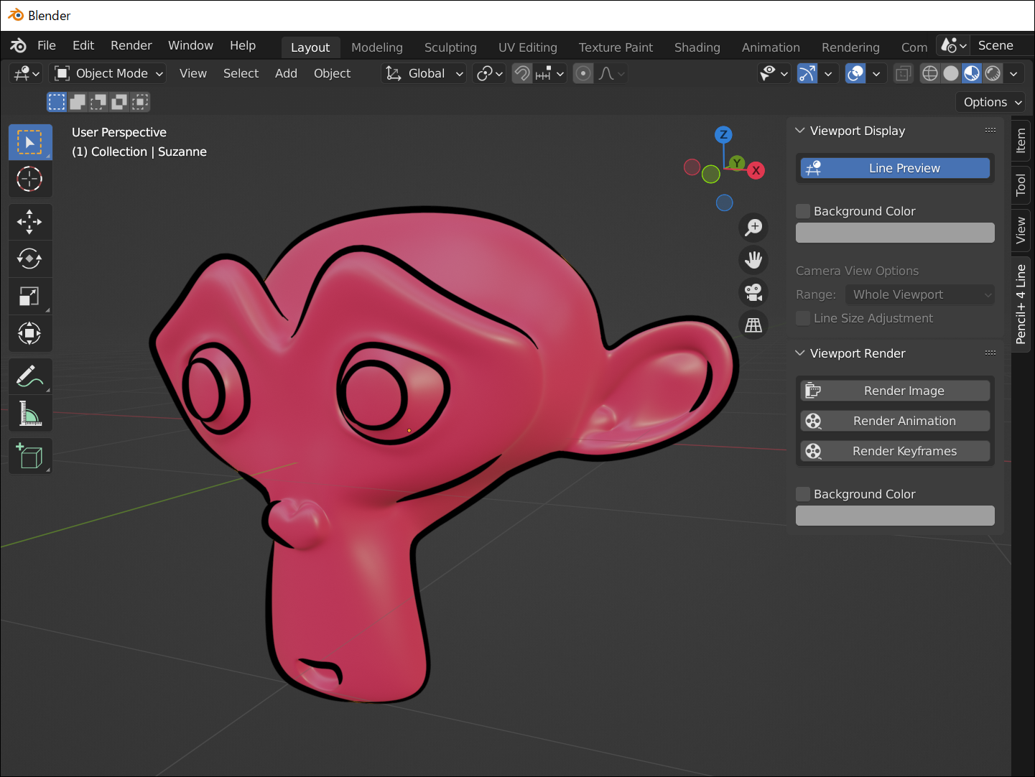
Task: Select the Measure tool
Action: tap(29, 413)
